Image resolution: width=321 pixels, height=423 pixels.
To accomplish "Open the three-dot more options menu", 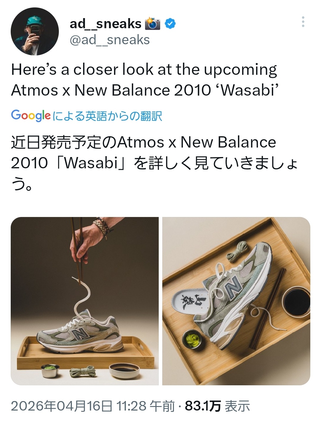I will tap(303, 22).
